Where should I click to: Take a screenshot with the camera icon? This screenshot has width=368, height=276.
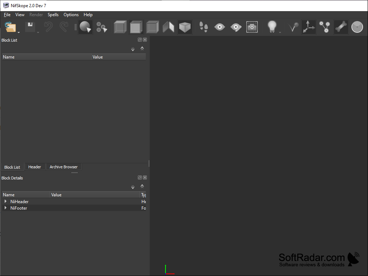tap(252, 27)
